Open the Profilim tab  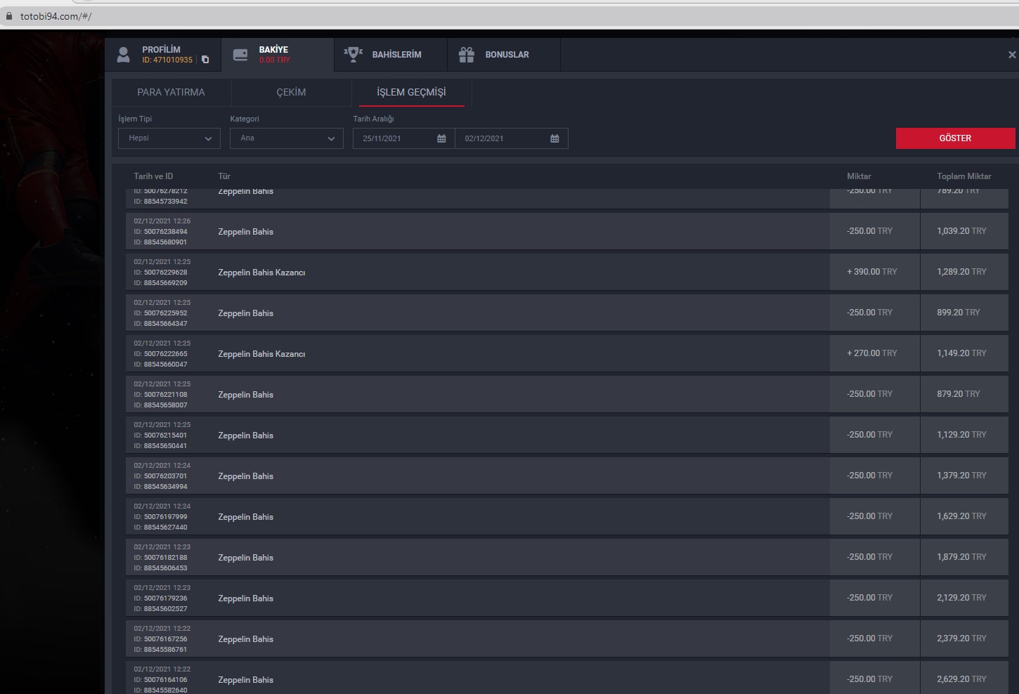pyautogui.click(x=163, y=55)
